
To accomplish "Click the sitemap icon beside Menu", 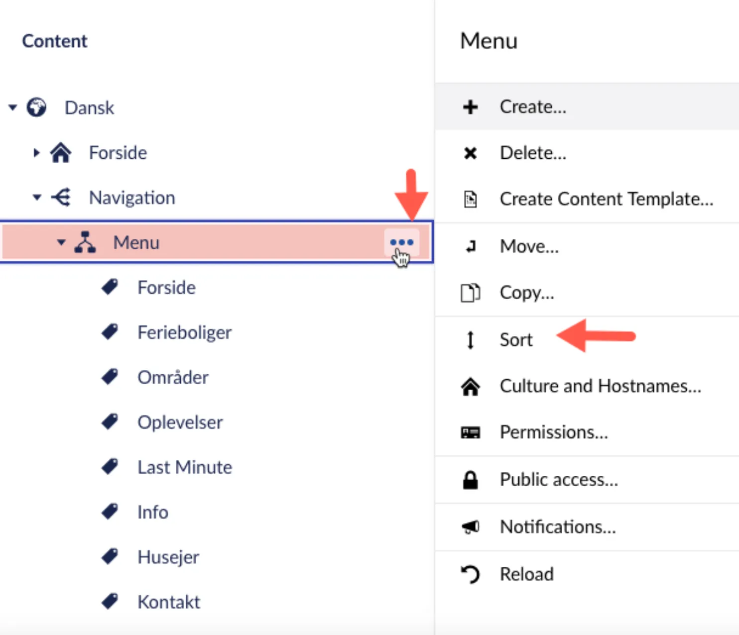I will (x=85, y=242).
